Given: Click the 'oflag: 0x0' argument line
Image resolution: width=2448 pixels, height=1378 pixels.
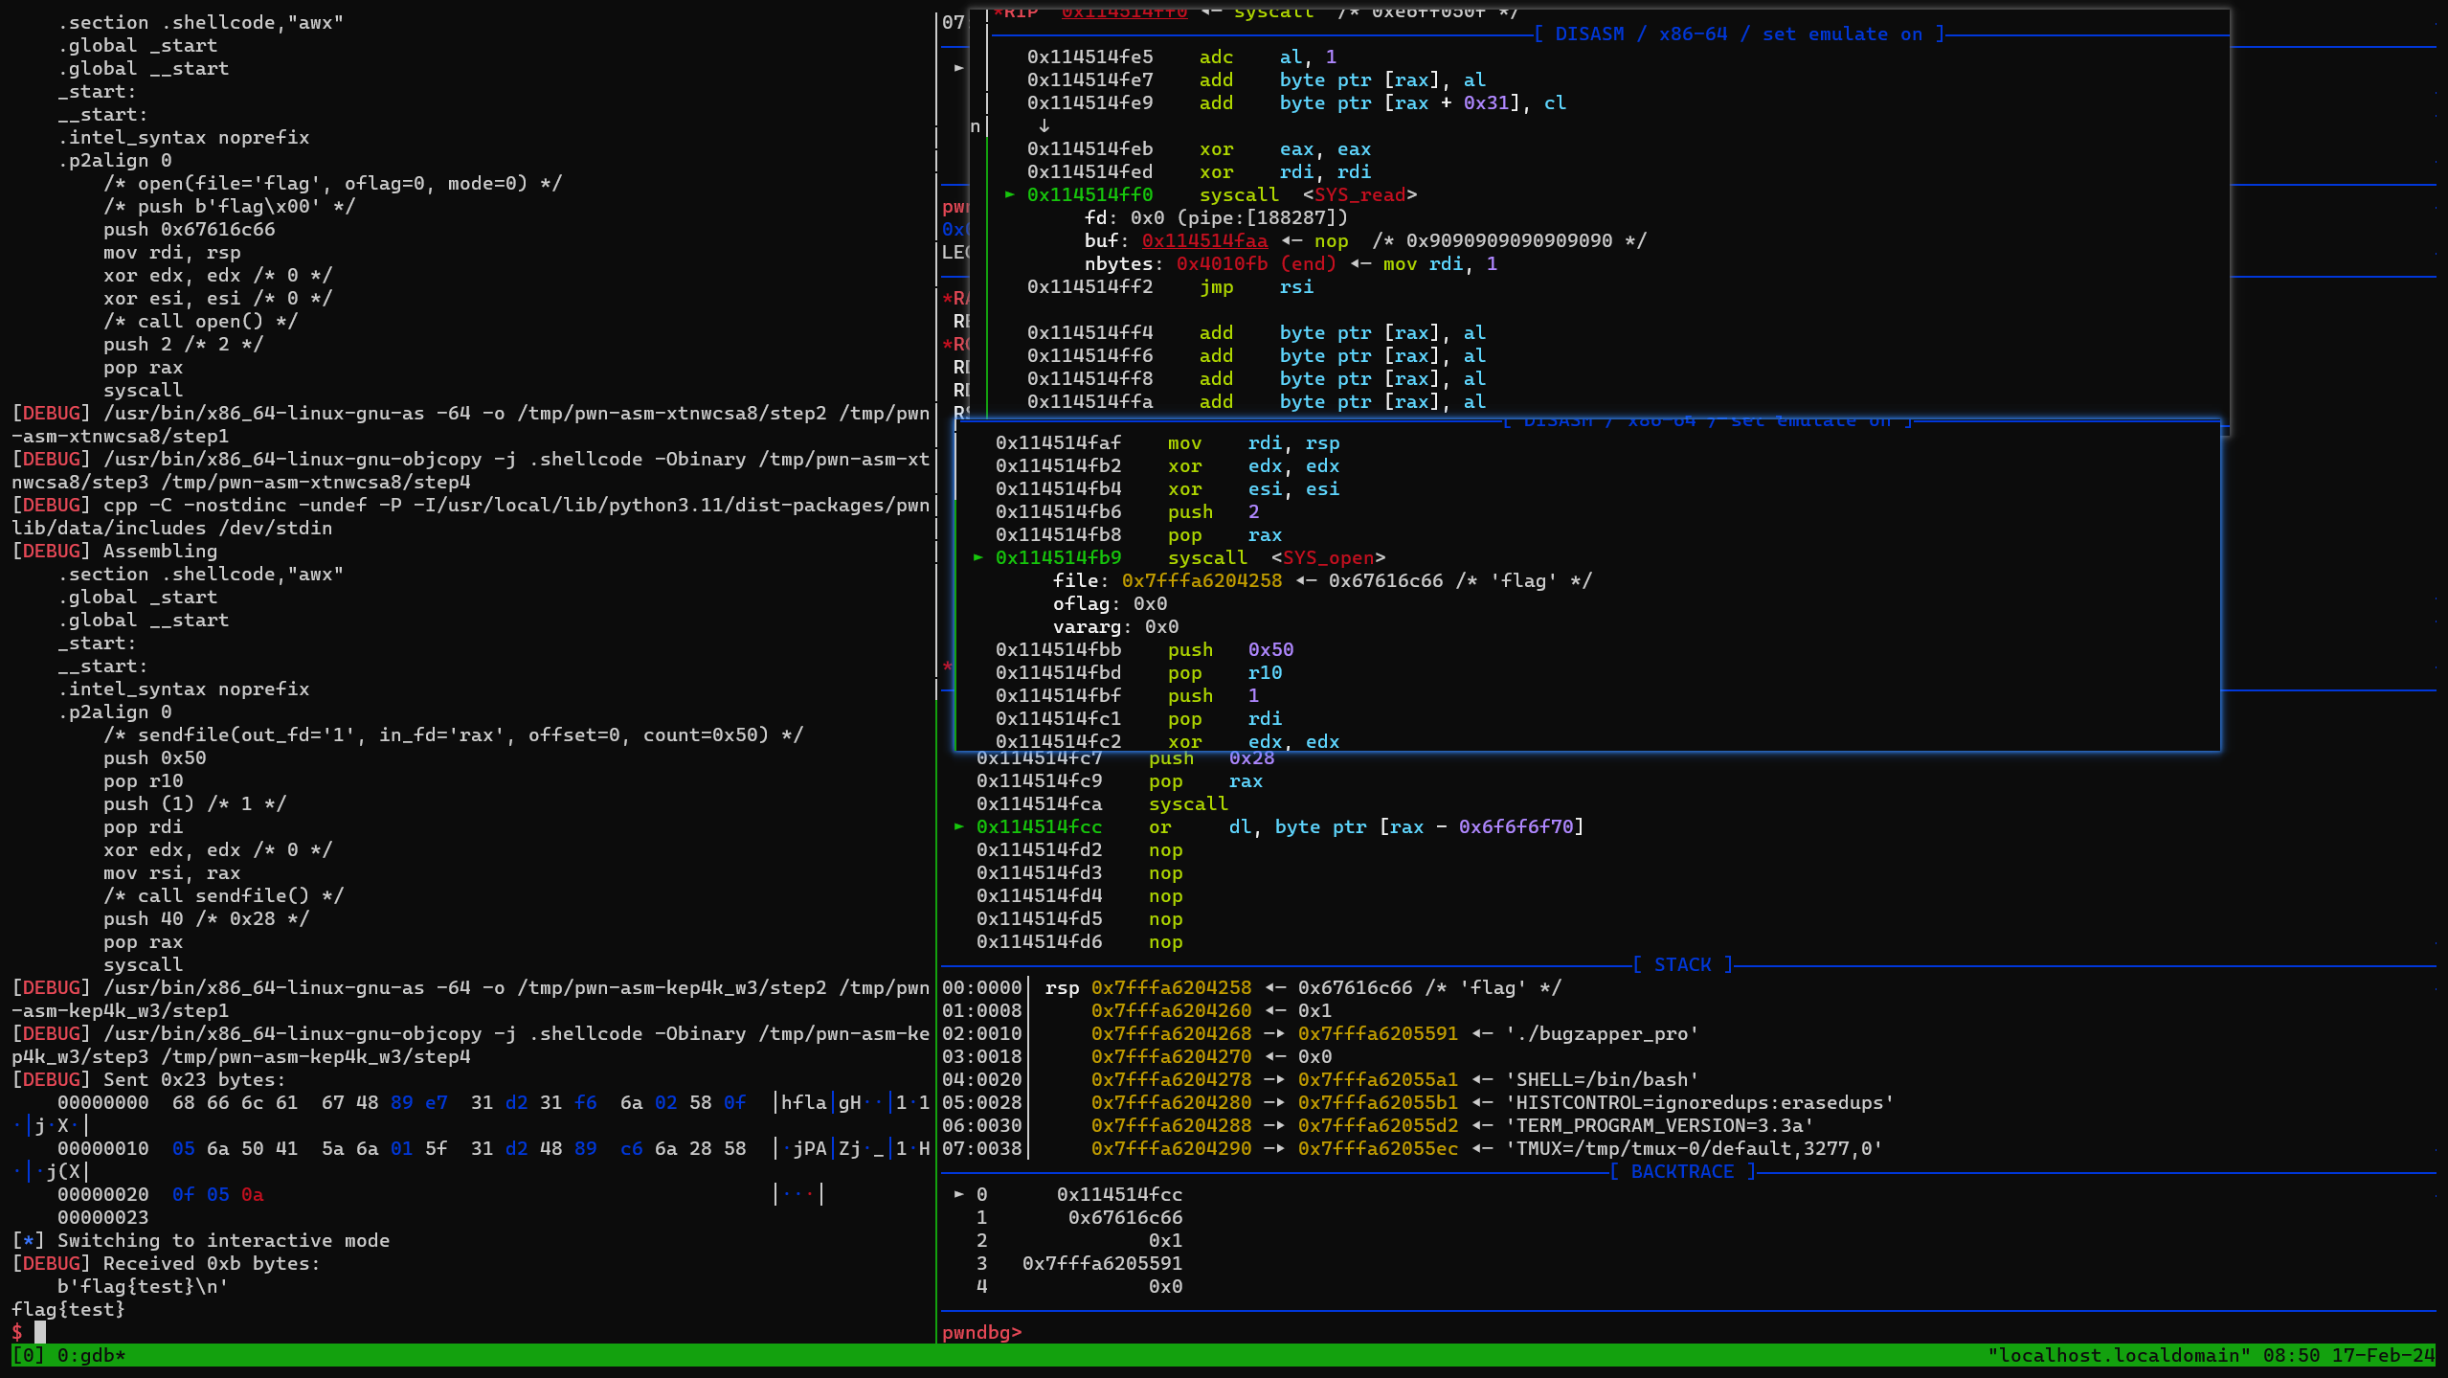Looking at the screenshot, I should [x=1110, y=603].
